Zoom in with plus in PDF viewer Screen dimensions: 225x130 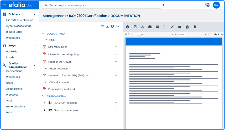click(x=175, y=34)
